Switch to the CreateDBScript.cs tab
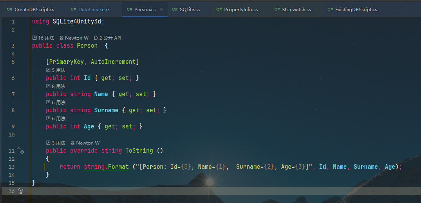 tap(30, 9)
